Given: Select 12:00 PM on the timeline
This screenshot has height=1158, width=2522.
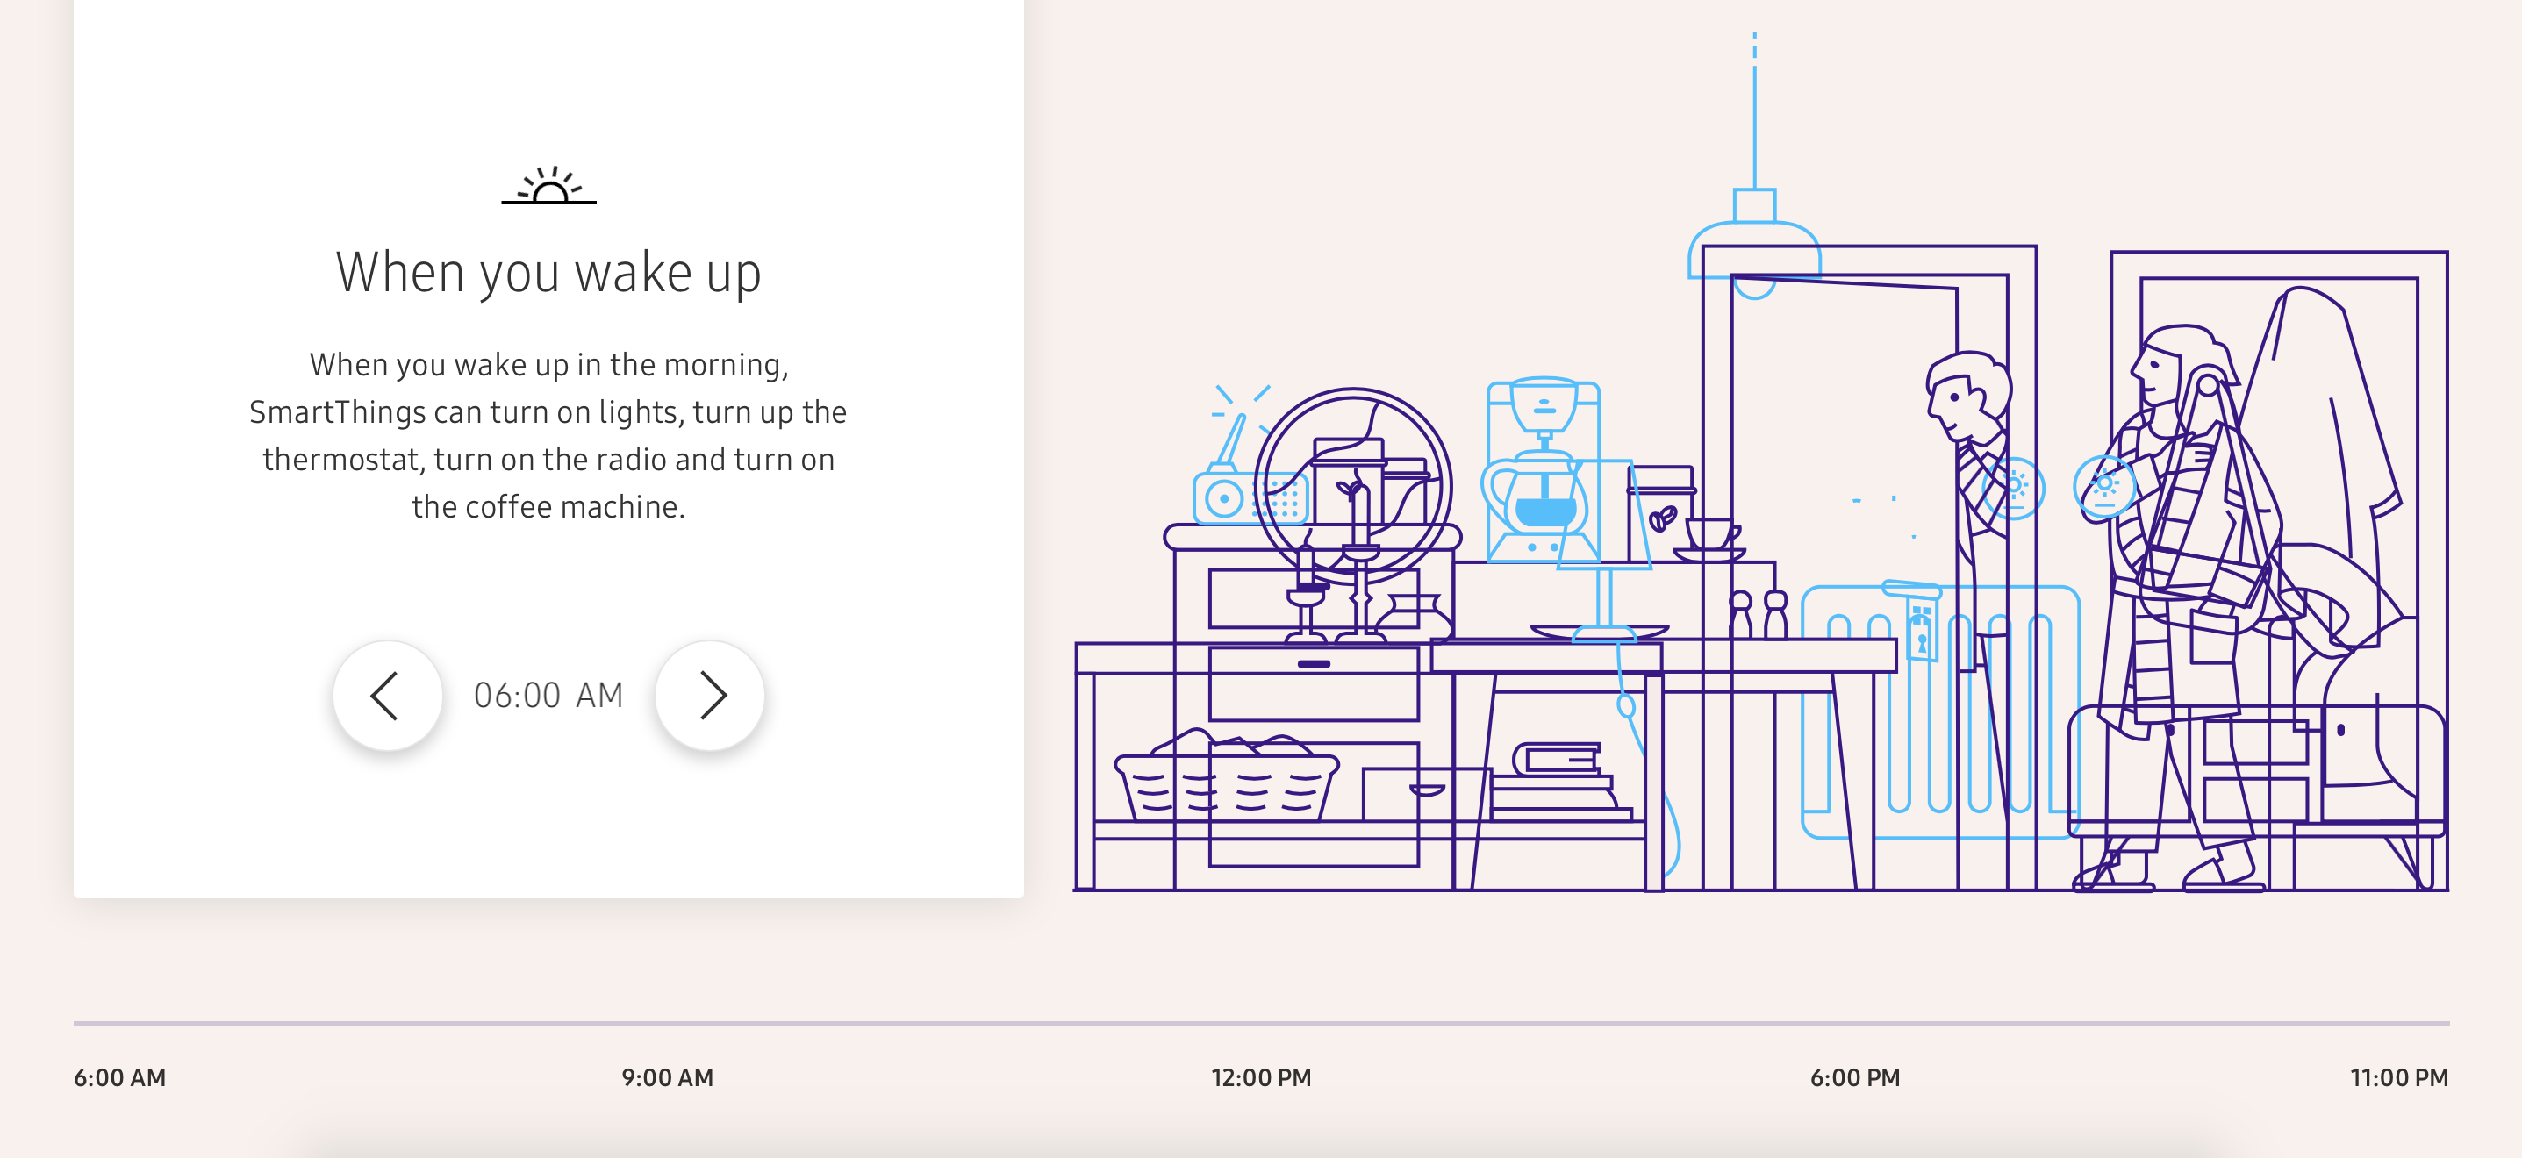Looking at the screenshot, I should tap(1260, 1078).
